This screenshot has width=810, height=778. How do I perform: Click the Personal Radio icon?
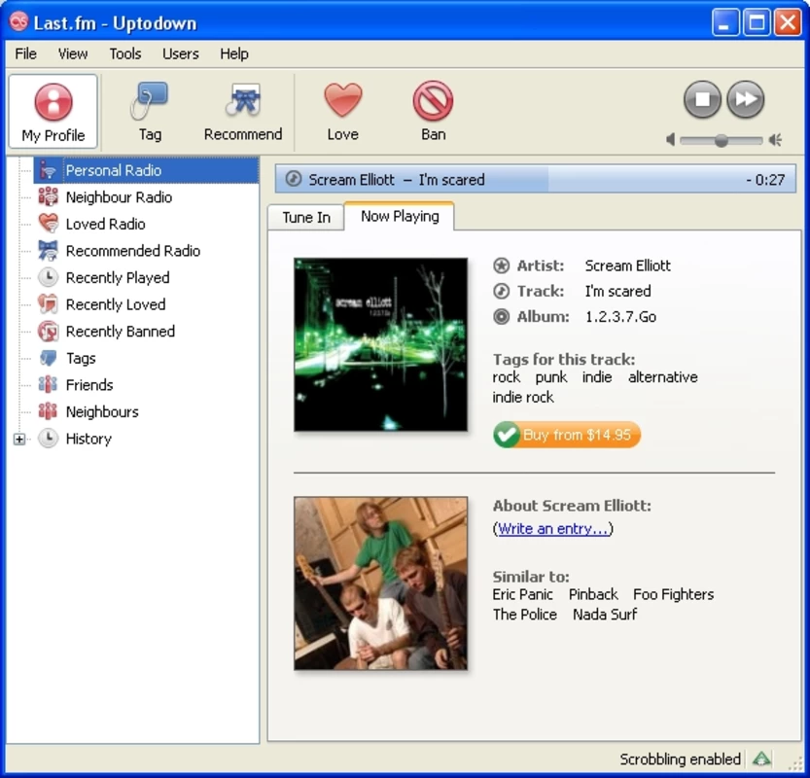pyautogui.click(x=48, y=170)
